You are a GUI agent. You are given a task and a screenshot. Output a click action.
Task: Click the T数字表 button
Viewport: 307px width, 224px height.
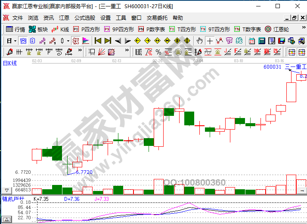coord(248,29)
